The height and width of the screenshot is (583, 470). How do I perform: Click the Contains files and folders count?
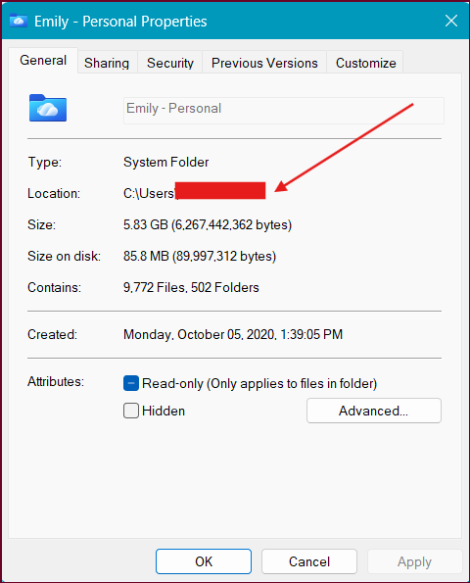191,287
